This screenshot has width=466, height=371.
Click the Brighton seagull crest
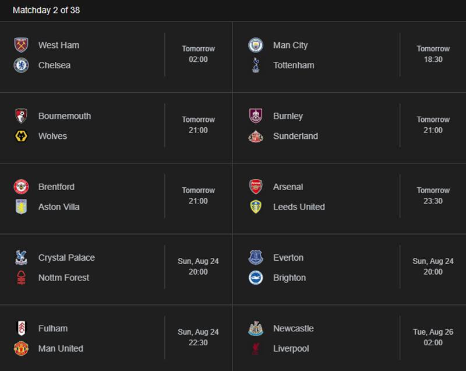tap(256, 278)
